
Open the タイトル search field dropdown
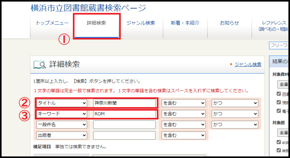tap(61, 103)
